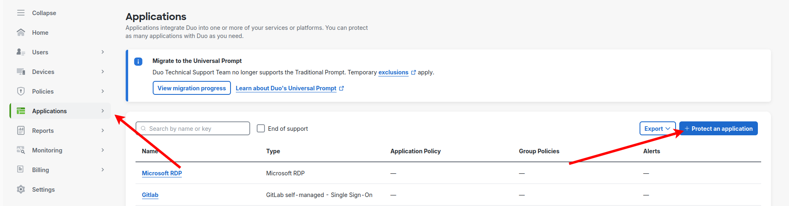The width and height of the screenshot is (789, 206).
Task: Click the Billing document icon
Action: [x=21, y=170]
